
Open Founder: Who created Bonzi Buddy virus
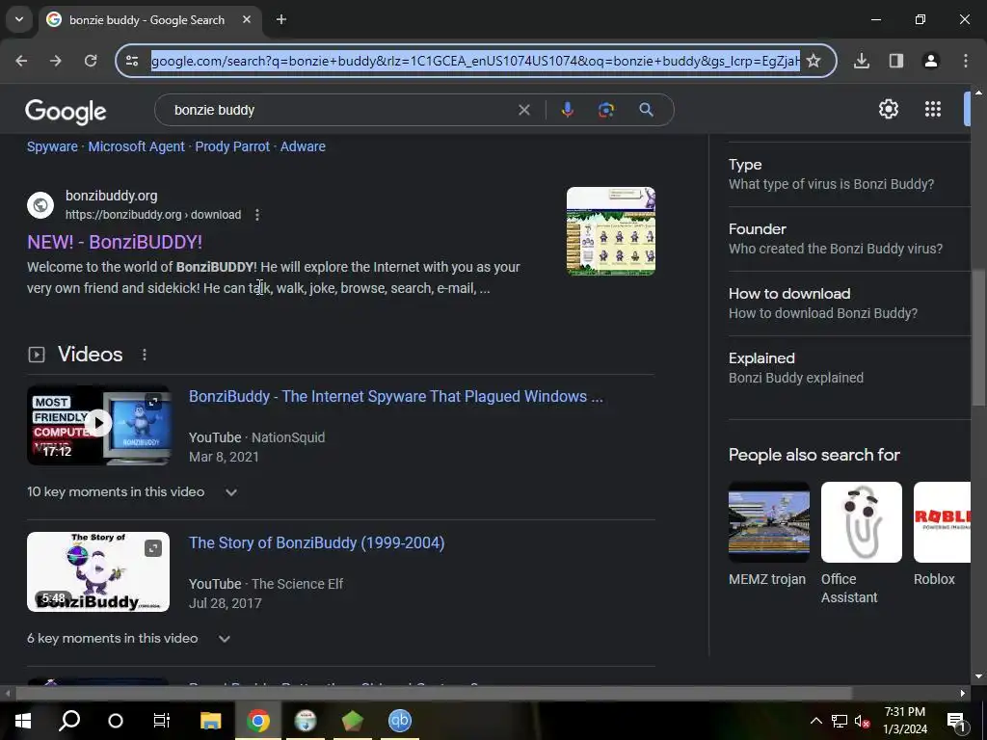(849, 239)
